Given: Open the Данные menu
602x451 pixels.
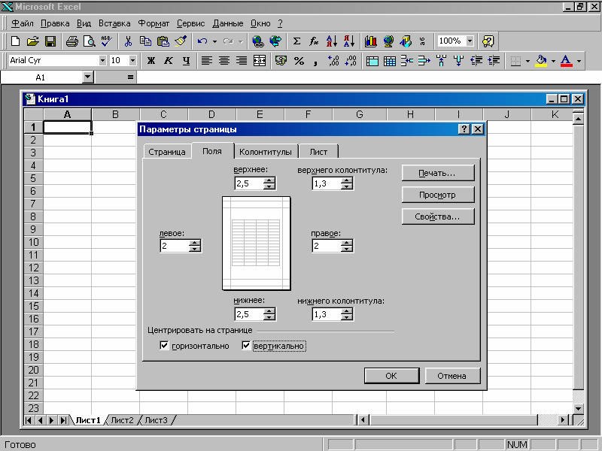Looking at the screenshot, I should point(228,23).
